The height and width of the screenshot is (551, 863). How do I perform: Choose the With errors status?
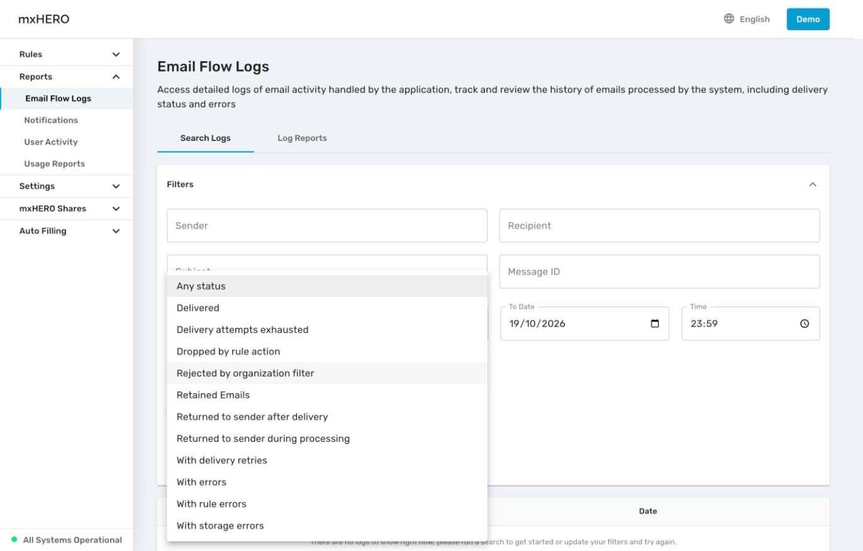click(x=327, y=482)
